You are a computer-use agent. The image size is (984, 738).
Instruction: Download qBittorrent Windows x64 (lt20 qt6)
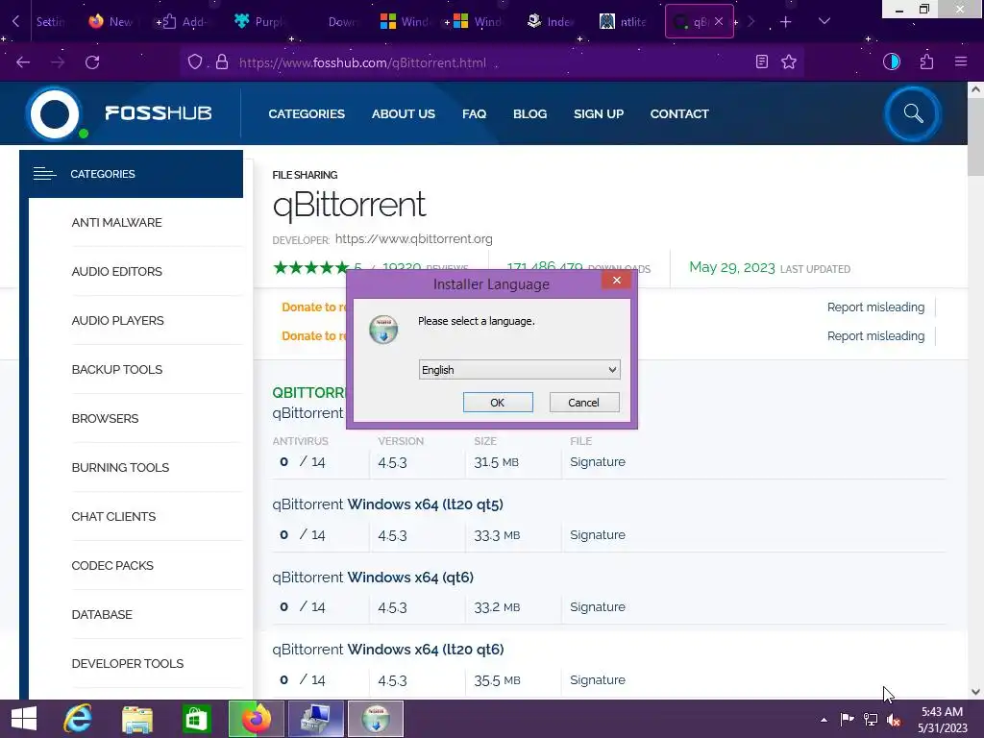pyautogui.click(x=388, y=649)
